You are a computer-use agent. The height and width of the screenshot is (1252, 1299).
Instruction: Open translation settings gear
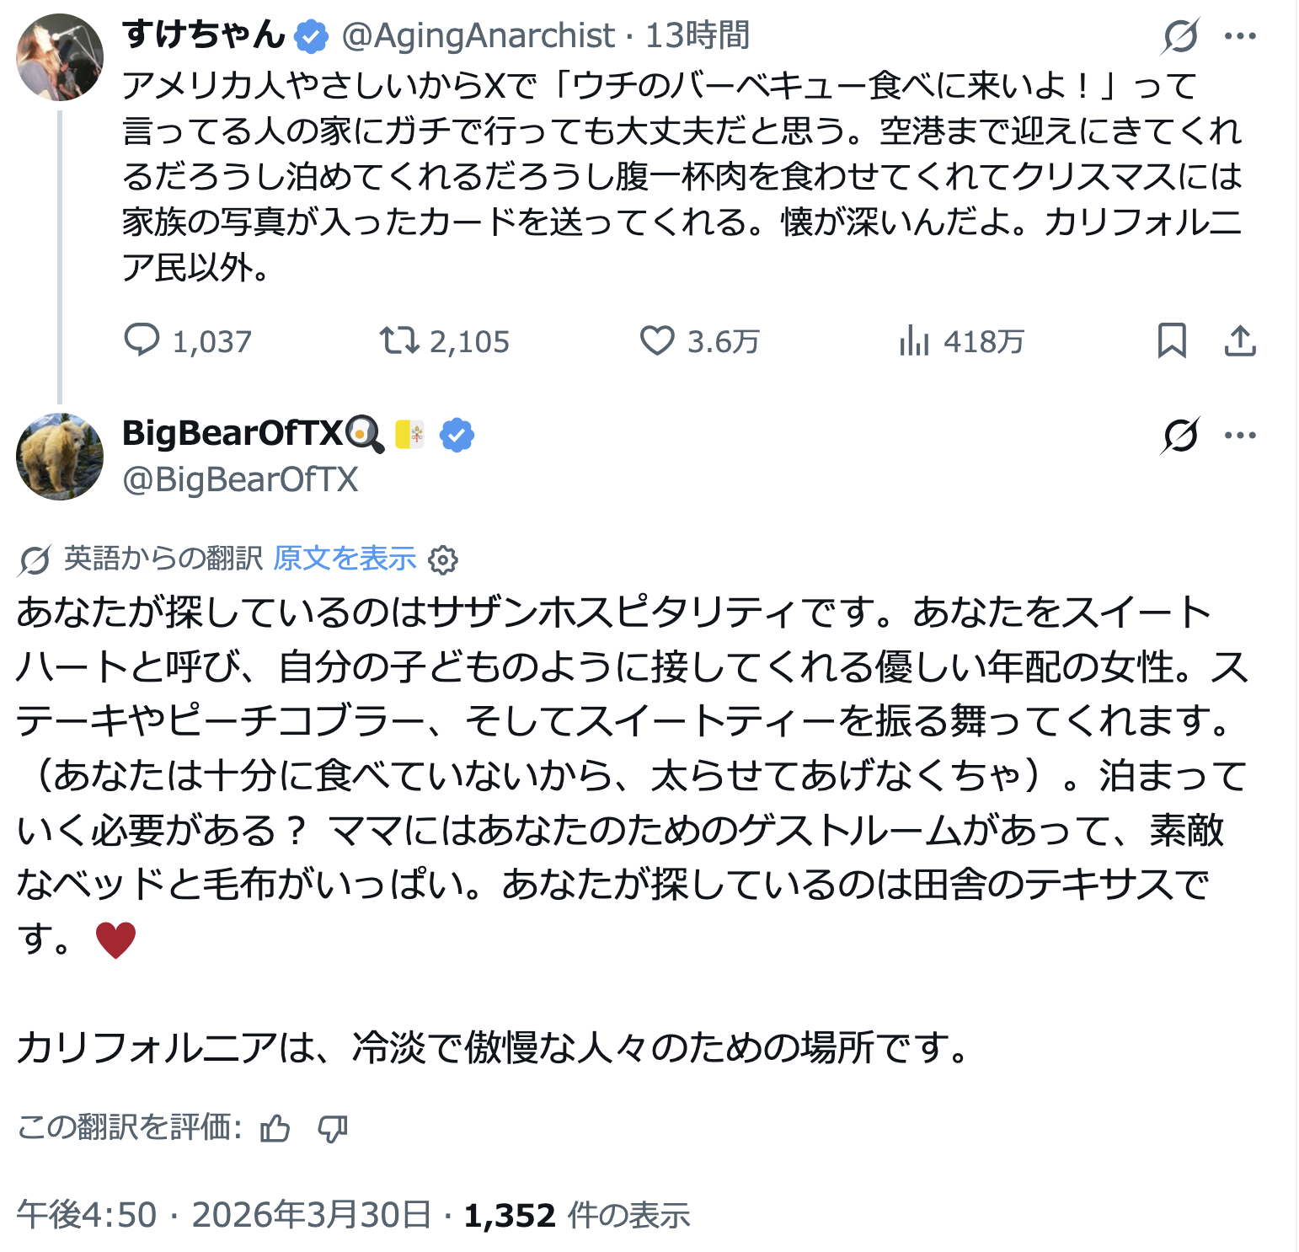tap(443, 559)
